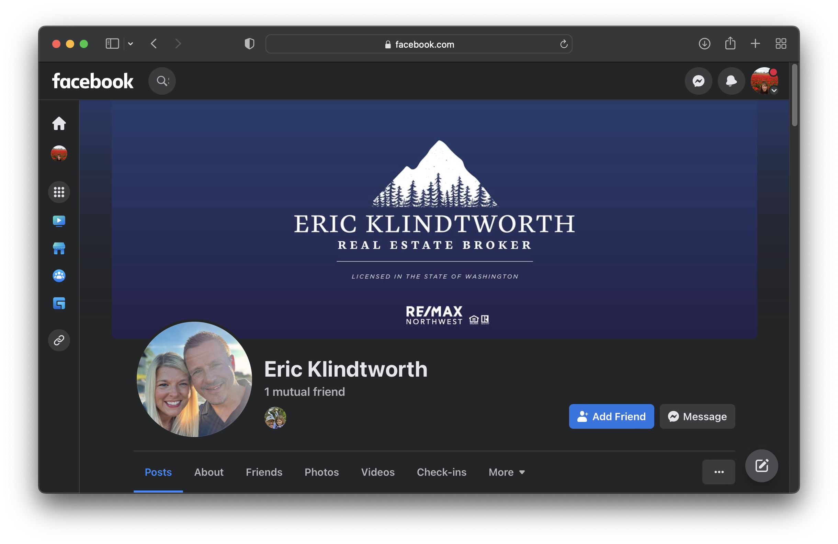
Task: Open the Check-ins tab
Action: [x=442, y=472]
